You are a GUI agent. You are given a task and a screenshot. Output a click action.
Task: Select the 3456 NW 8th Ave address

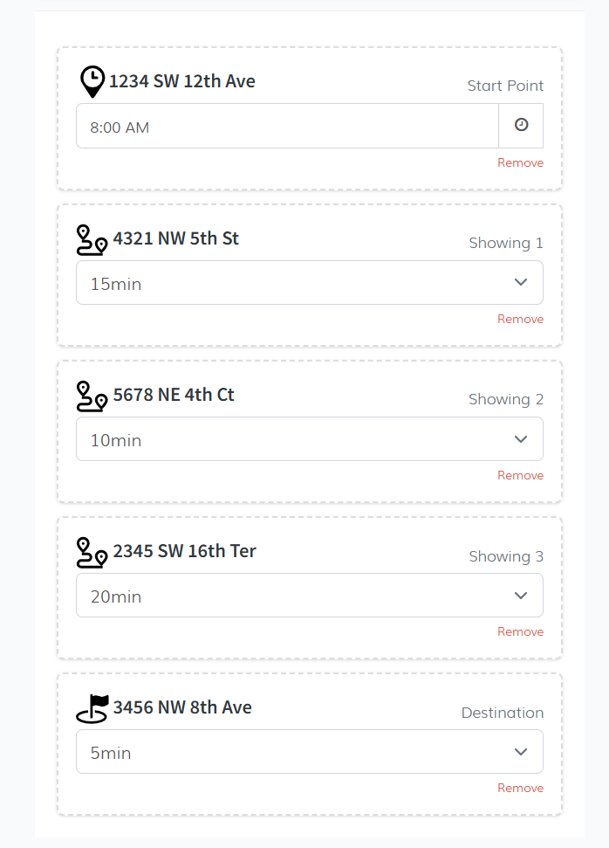[182, 707]
